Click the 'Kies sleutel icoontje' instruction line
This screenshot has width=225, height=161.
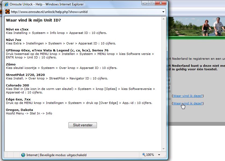click(61, 68)
